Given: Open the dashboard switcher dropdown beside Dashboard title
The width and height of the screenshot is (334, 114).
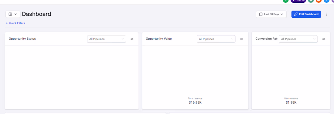Looking at the screenshot, I should point(13,14).
